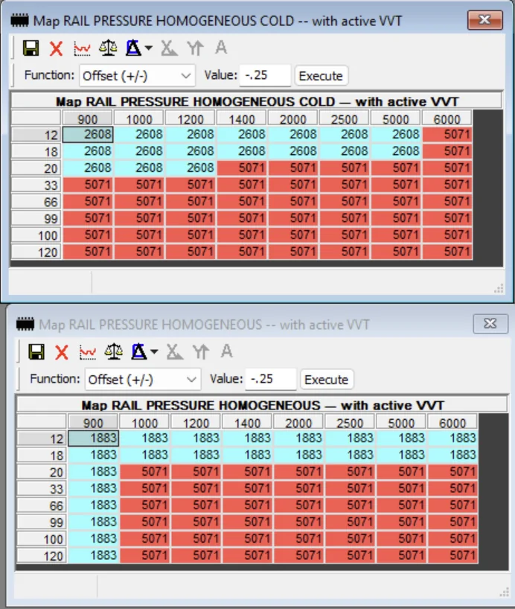Click cell row 33 column 1400 in lower map

pos(247,488)
